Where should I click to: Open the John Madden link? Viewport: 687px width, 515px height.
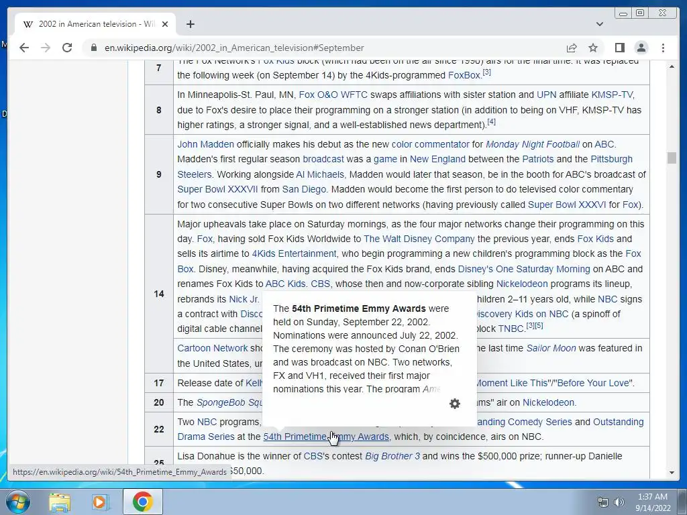205,145
